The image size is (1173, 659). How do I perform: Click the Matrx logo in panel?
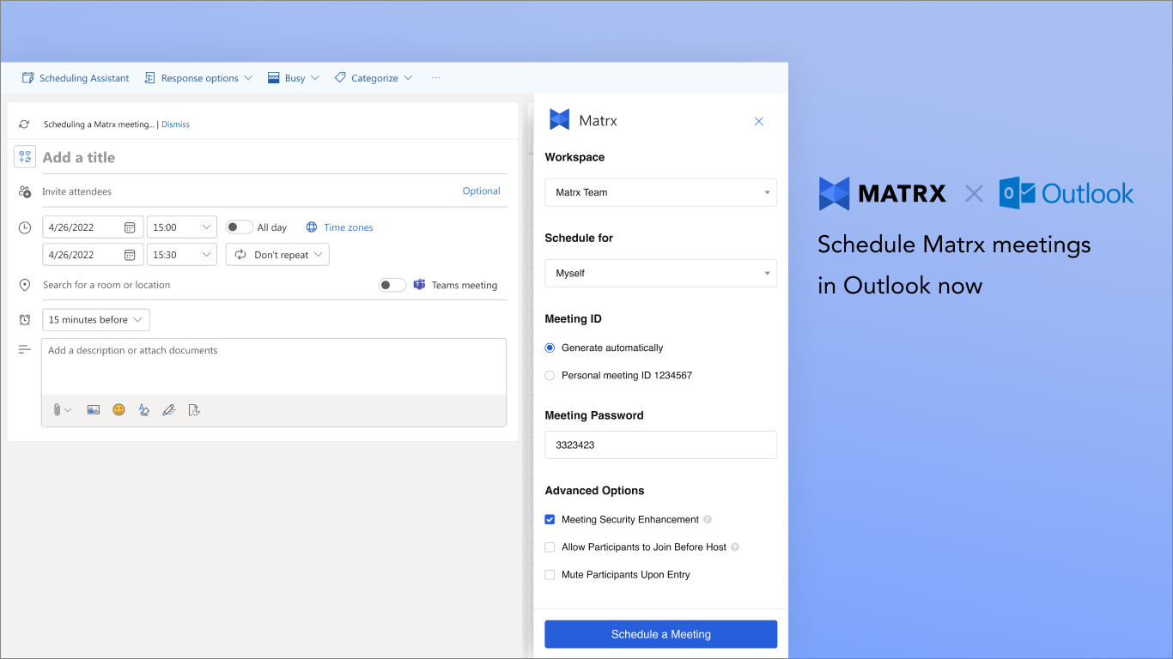pos(560,120)
